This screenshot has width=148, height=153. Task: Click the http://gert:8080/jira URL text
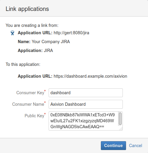click(x=71, y=33)
